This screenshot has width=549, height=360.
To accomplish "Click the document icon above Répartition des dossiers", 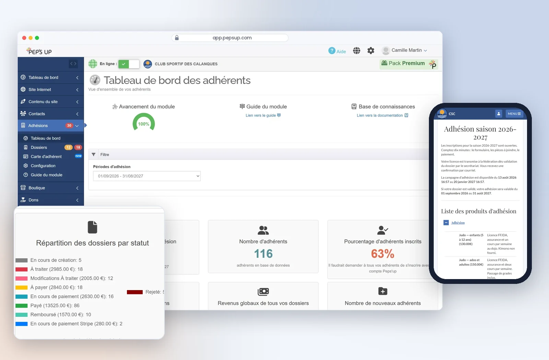I will (92, 227).
